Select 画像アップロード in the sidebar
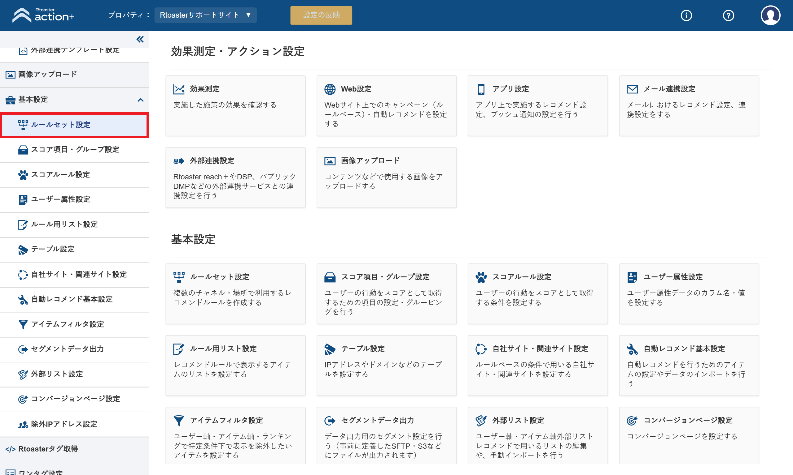The height and width of the screenshot is (475, 793). point(74,75)
